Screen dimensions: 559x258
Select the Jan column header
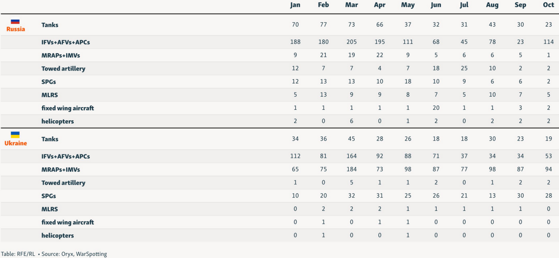click(x=295, y=5)
